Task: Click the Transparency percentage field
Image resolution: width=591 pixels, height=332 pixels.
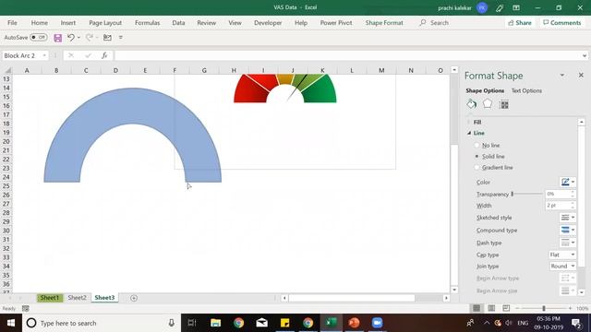Action: [558, 194]
